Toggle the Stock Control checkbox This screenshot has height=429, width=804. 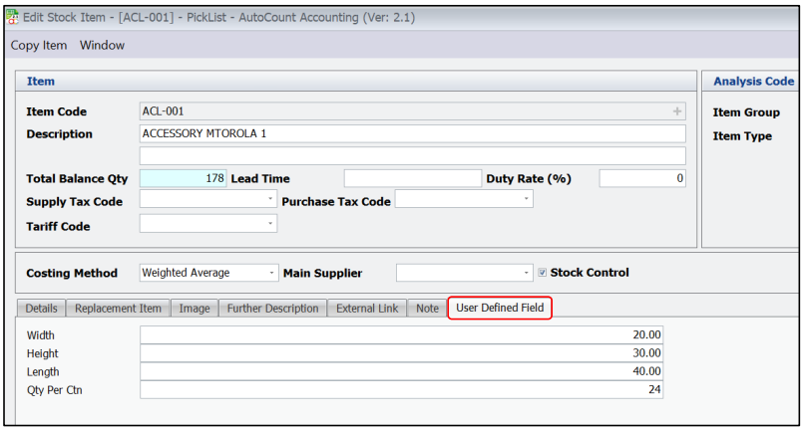coord(543,273)
